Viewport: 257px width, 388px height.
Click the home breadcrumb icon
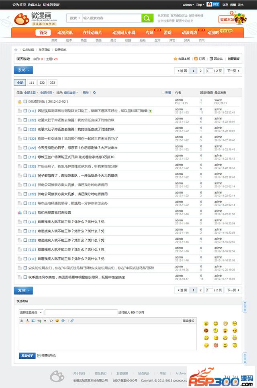16,50
